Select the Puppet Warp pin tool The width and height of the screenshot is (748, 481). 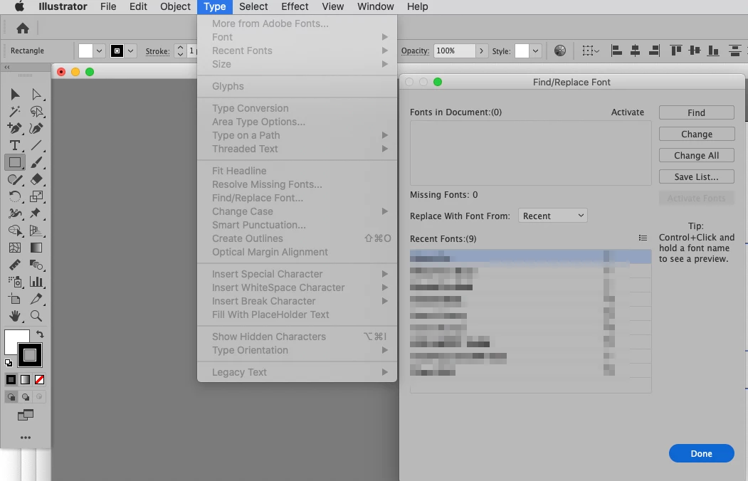pyautogui.click(x=36, y=213)
